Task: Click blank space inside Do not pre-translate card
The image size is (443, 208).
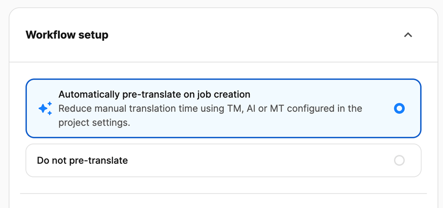Action: click(259, 160)
